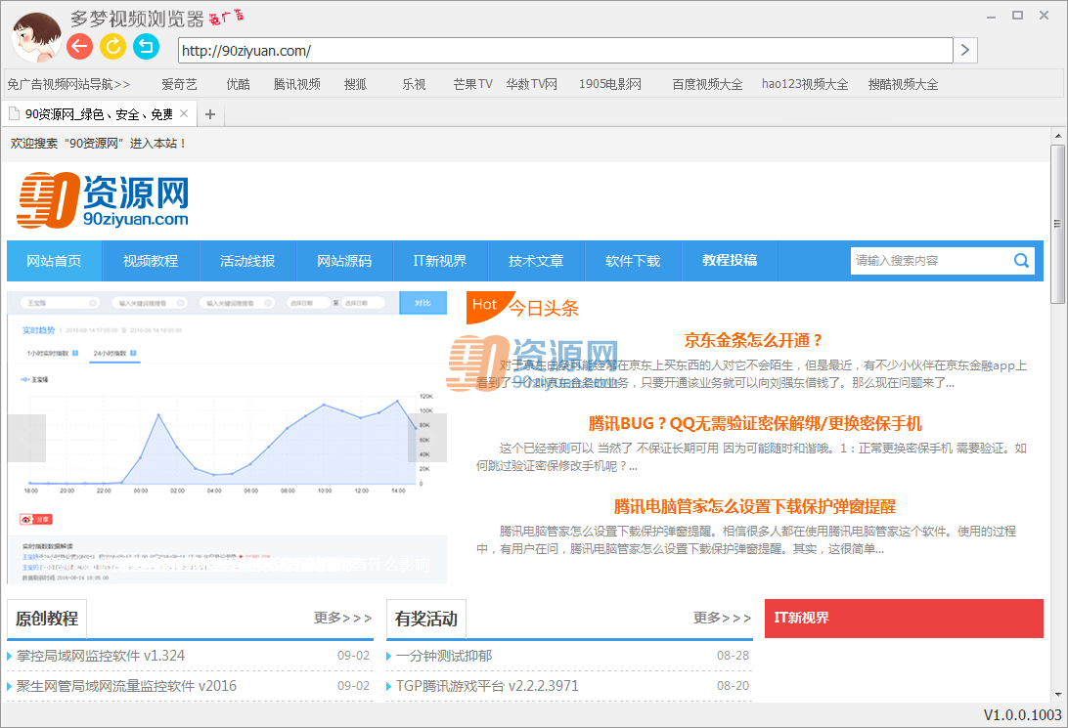Open the 腾讯电脑管家怎么设置下载保护弹窗提醒 headline
The width and height of the screenshot is (1068, 728).
[x=755, y=506]
